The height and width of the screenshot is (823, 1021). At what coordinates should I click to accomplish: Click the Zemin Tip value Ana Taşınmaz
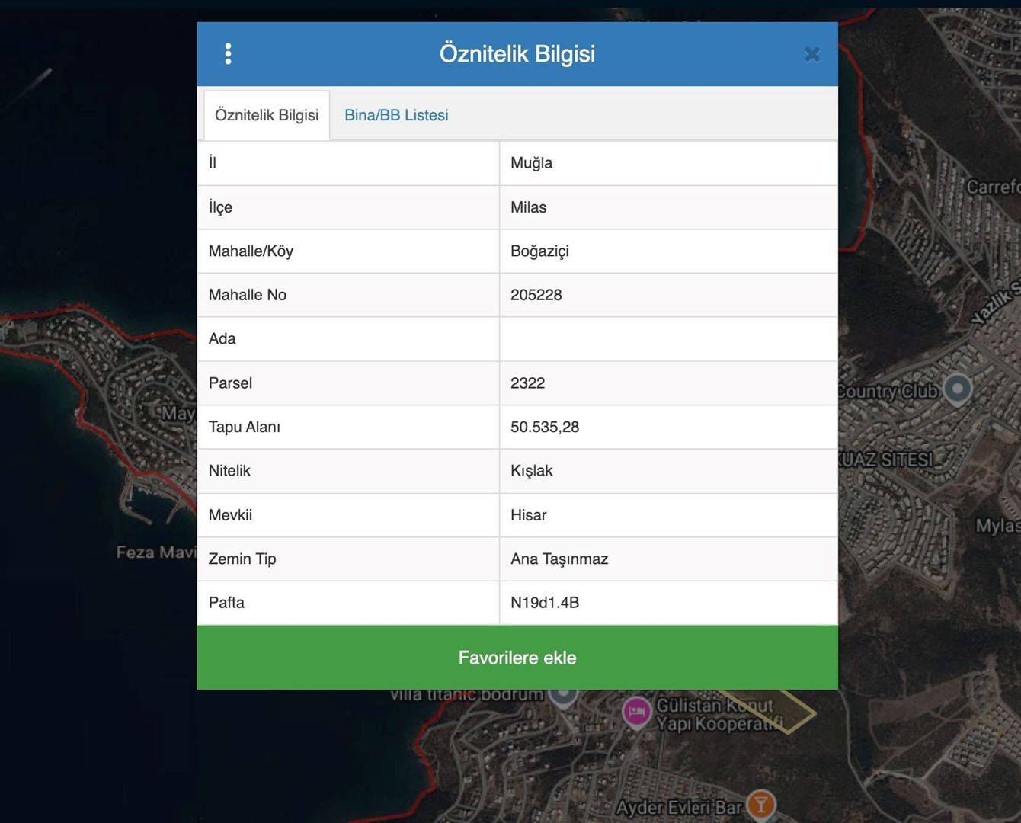559,559
